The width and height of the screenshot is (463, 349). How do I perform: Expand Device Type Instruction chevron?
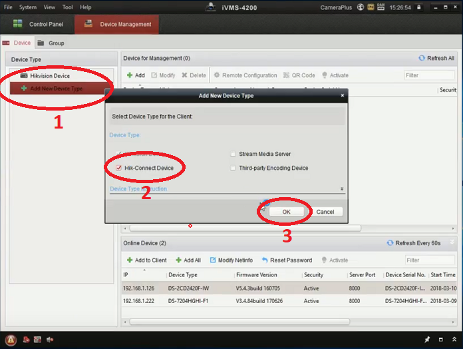pyautogui.click(x=342, y=188)
